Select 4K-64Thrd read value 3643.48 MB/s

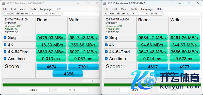[x=152, y=52]
